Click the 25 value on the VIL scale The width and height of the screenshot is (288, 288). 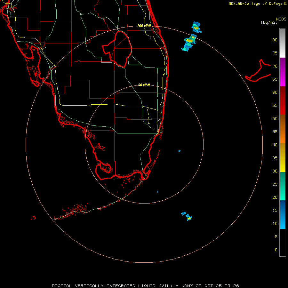click(275, 184)
